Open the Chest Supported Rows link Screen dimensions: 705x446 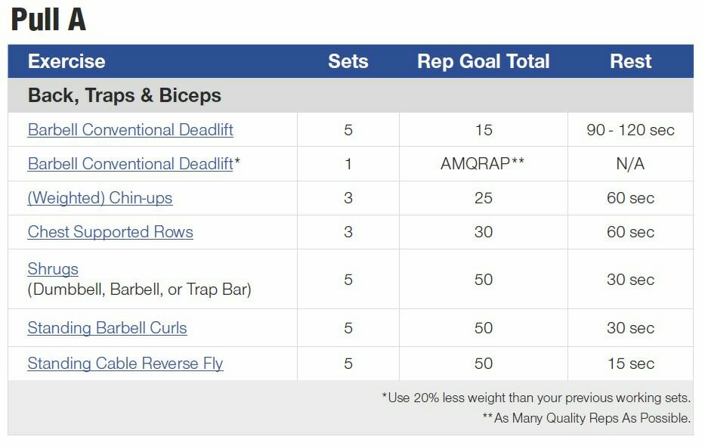pos(110,232)
